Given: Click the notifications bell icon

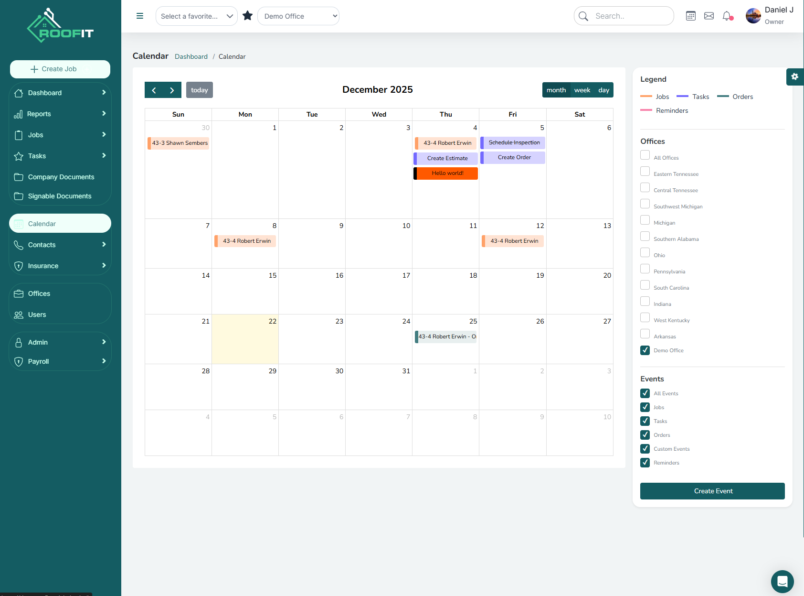Looking at the screenshot, I should pos(727,16).
